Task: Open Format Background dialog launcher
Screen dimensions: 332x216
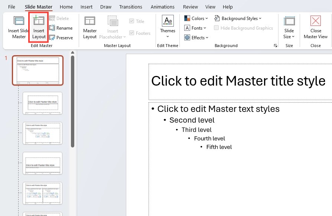Action: [275, 46]
